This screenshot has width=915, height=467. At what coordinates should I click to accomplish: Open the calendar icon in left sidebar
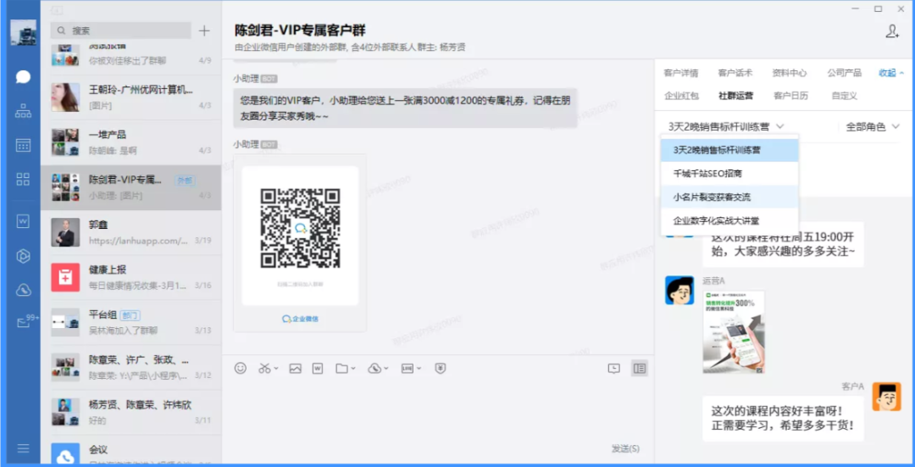point(23,145)
